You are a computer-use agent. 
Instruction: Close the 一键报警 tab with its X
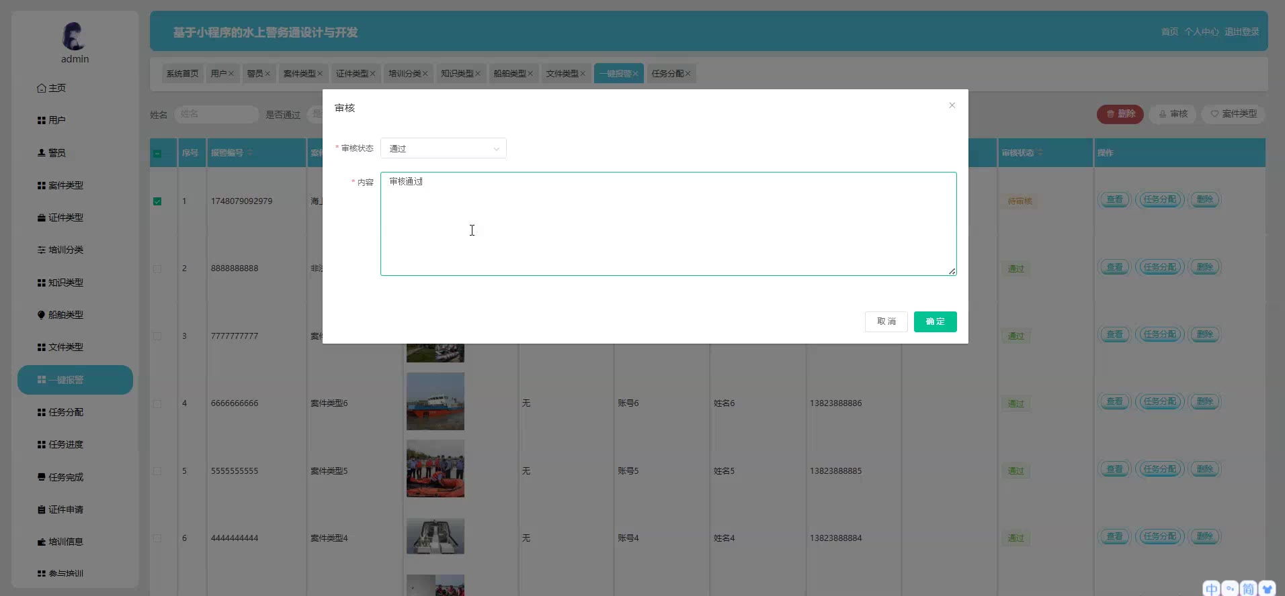click(x=635, y=74)
